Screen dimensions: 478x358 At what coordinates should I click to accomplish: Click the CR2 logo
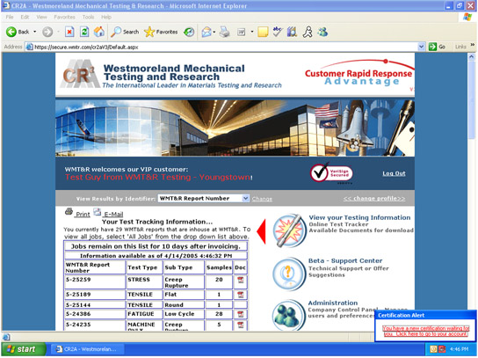point(80,74)
